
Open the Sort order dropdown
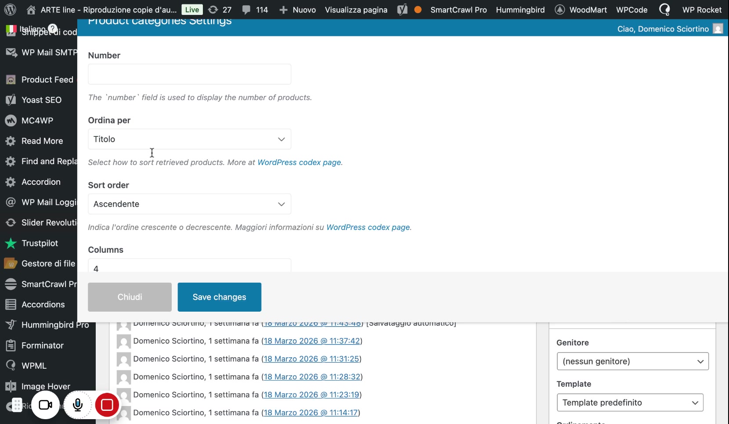189,204
